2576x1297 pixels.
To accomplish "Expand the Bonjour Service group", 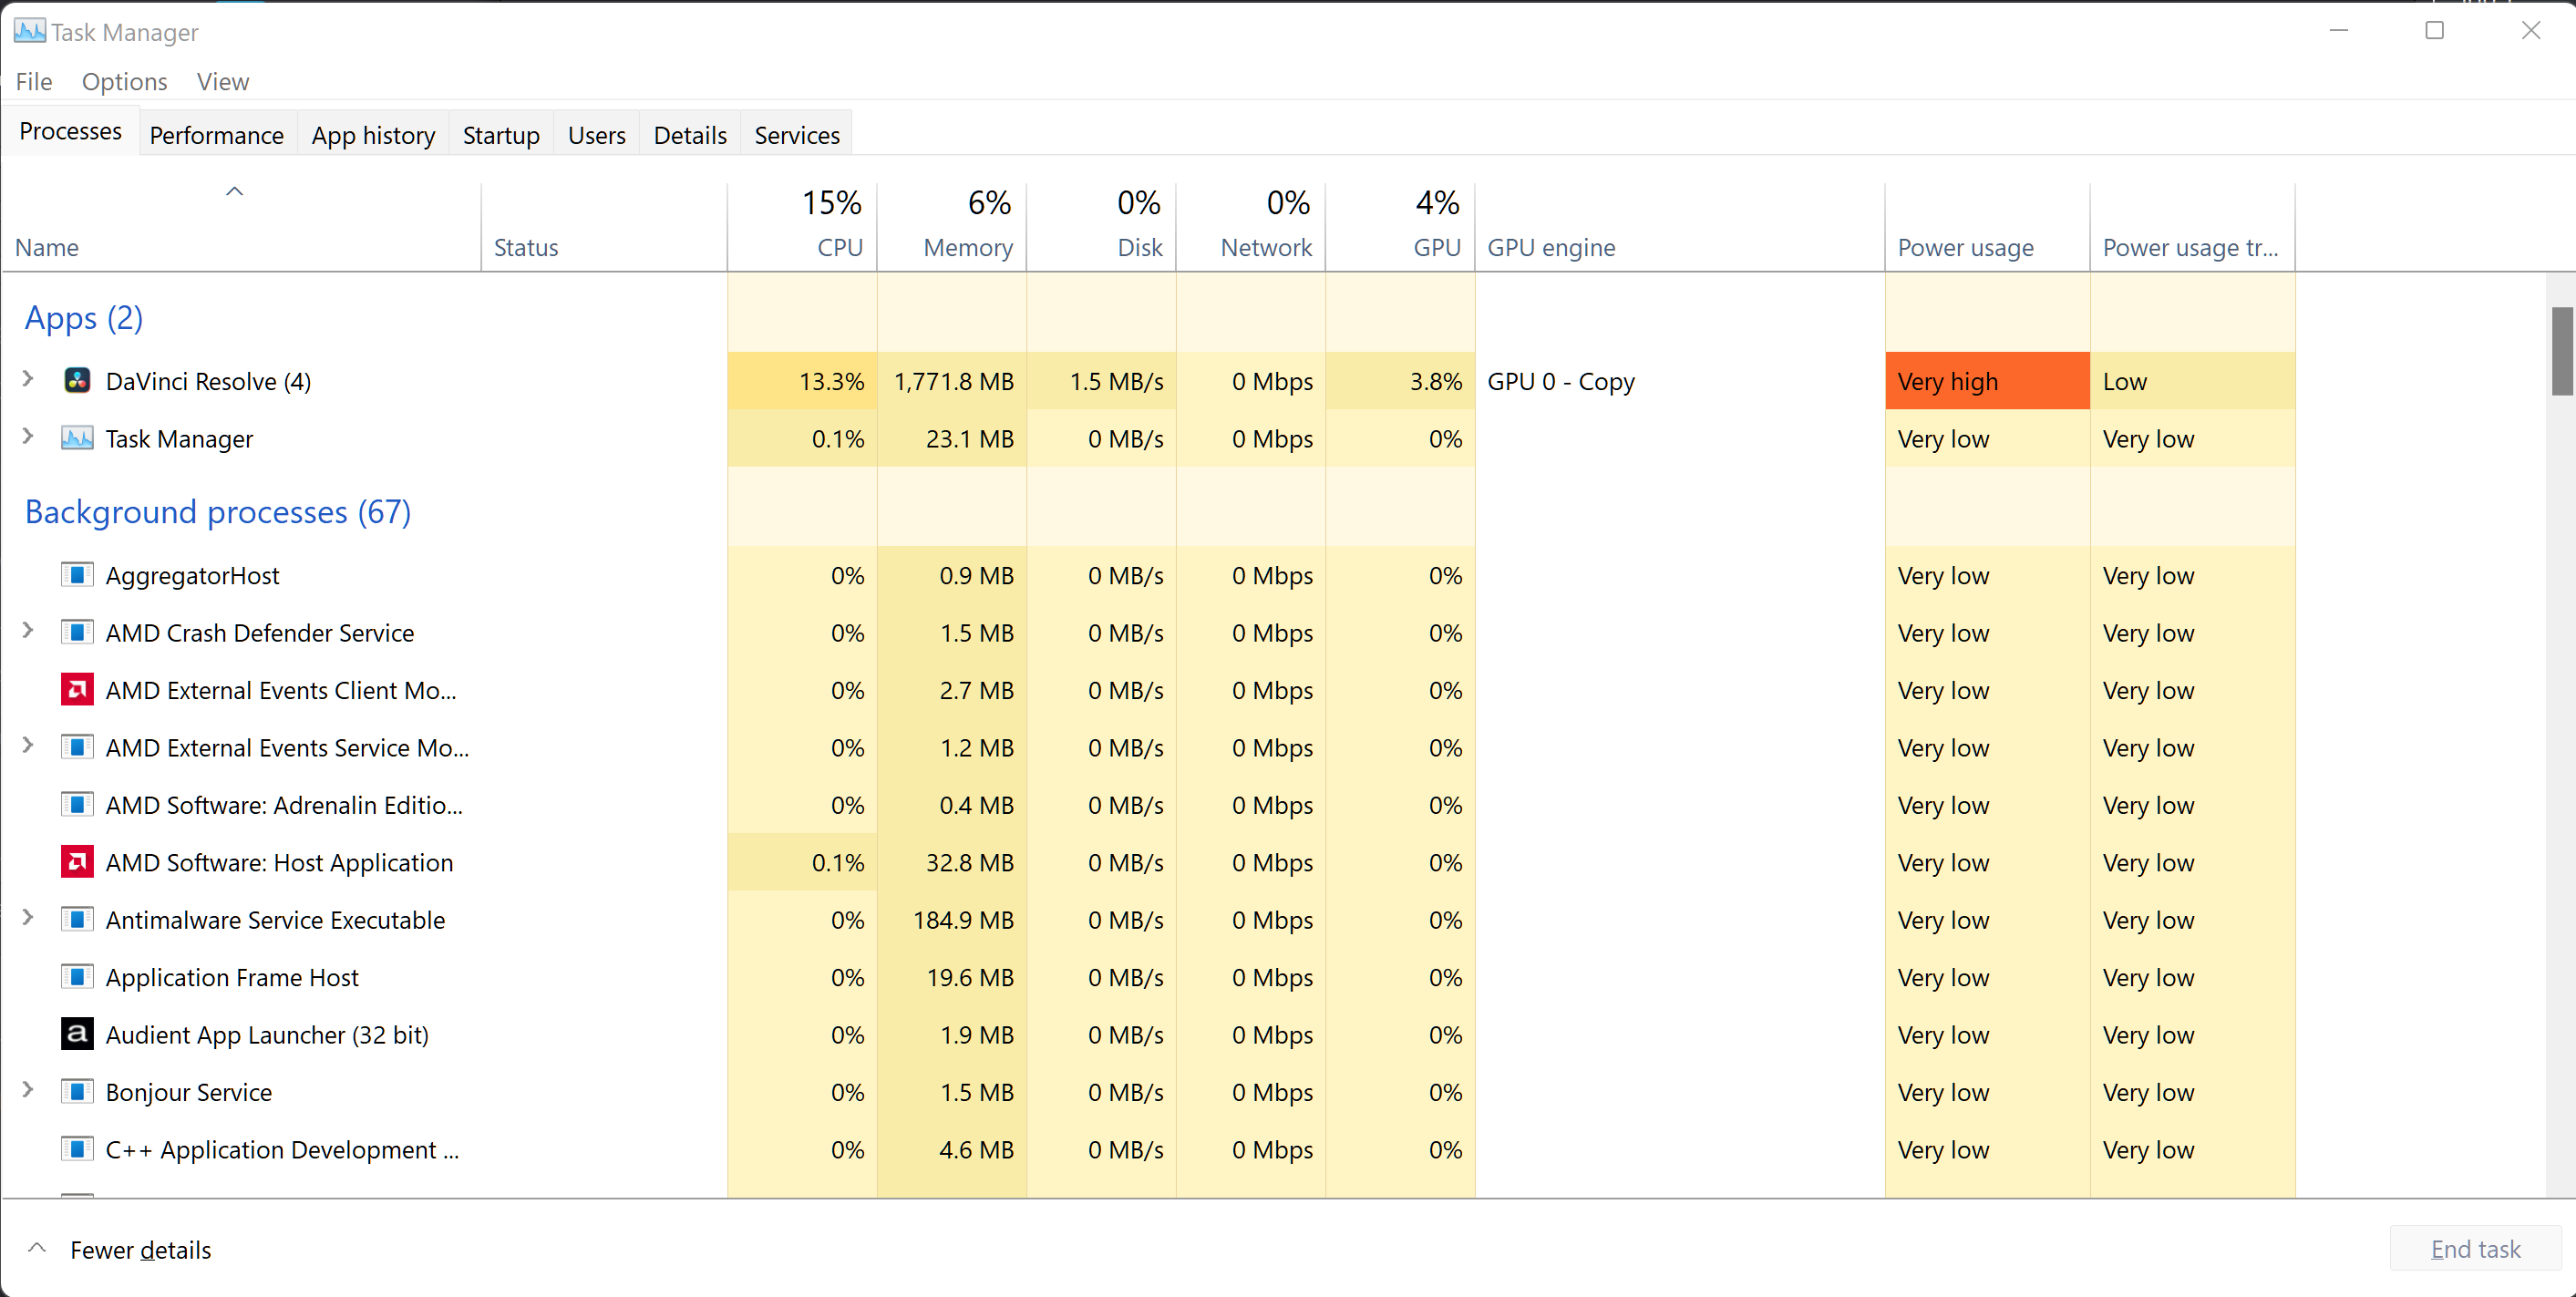I will click(x=28, y=1089).
